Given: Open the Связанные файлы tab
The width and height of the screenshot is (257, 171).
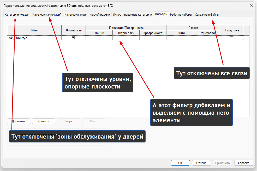Looking at the screenshot, I should click(207, 15).
